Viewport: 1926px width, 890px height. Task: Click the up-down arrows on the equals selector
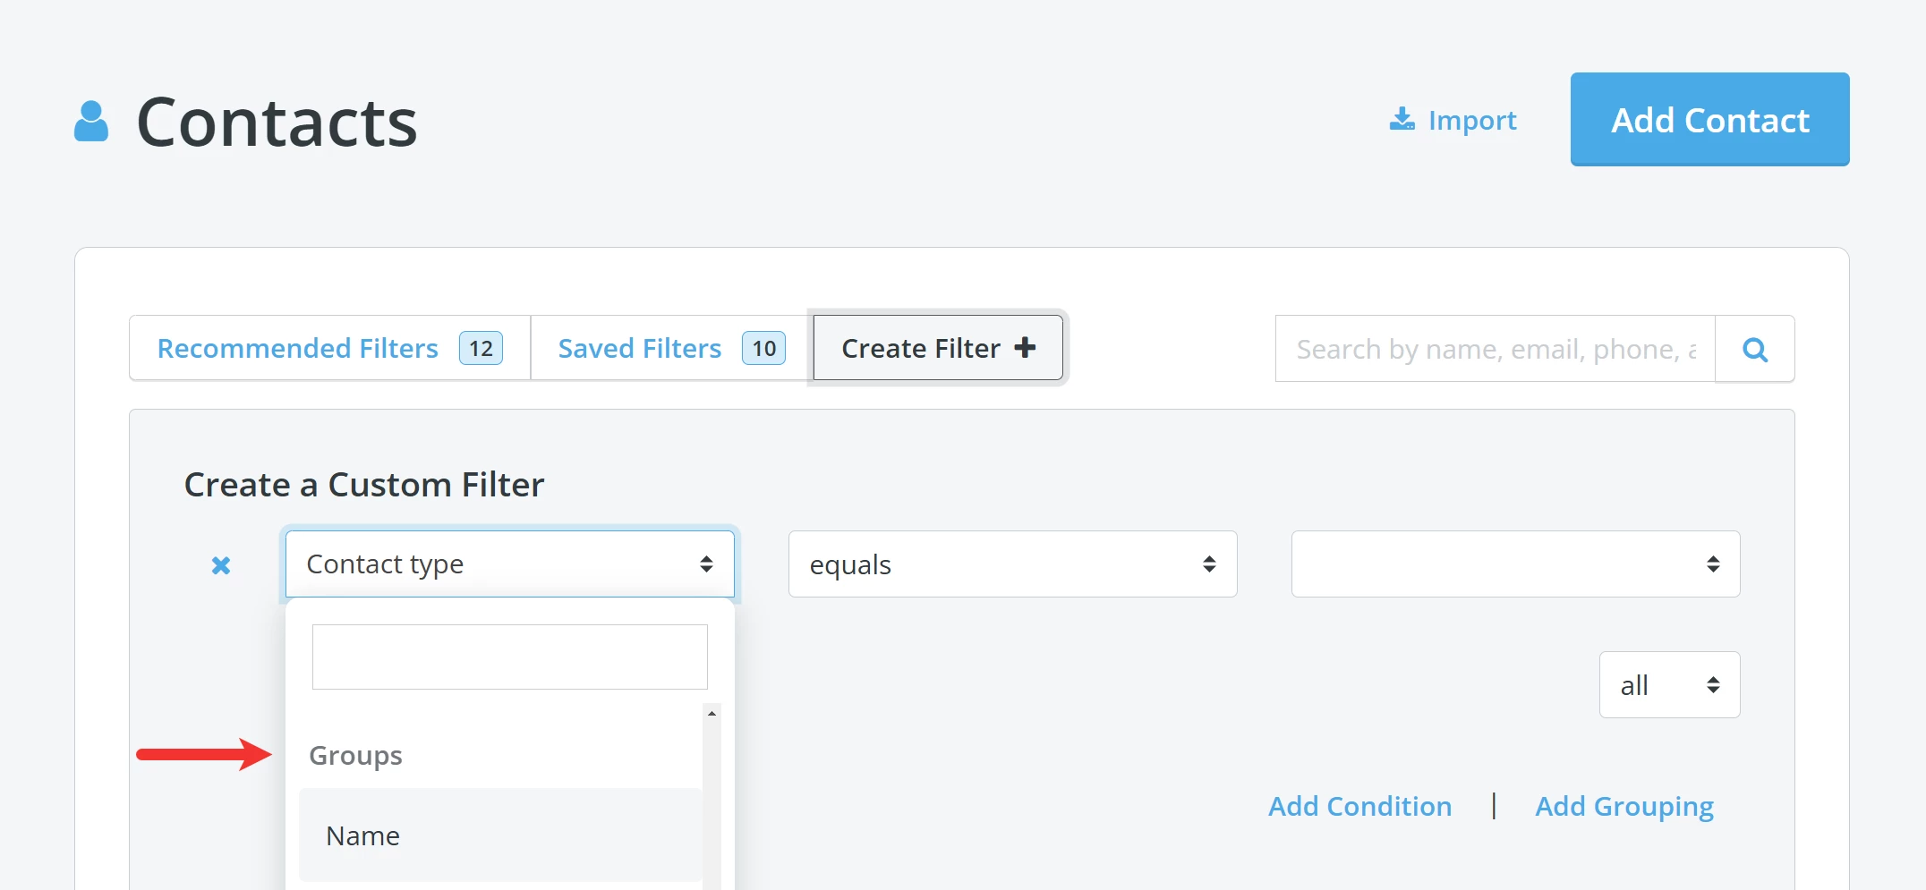click(1209, 564)
